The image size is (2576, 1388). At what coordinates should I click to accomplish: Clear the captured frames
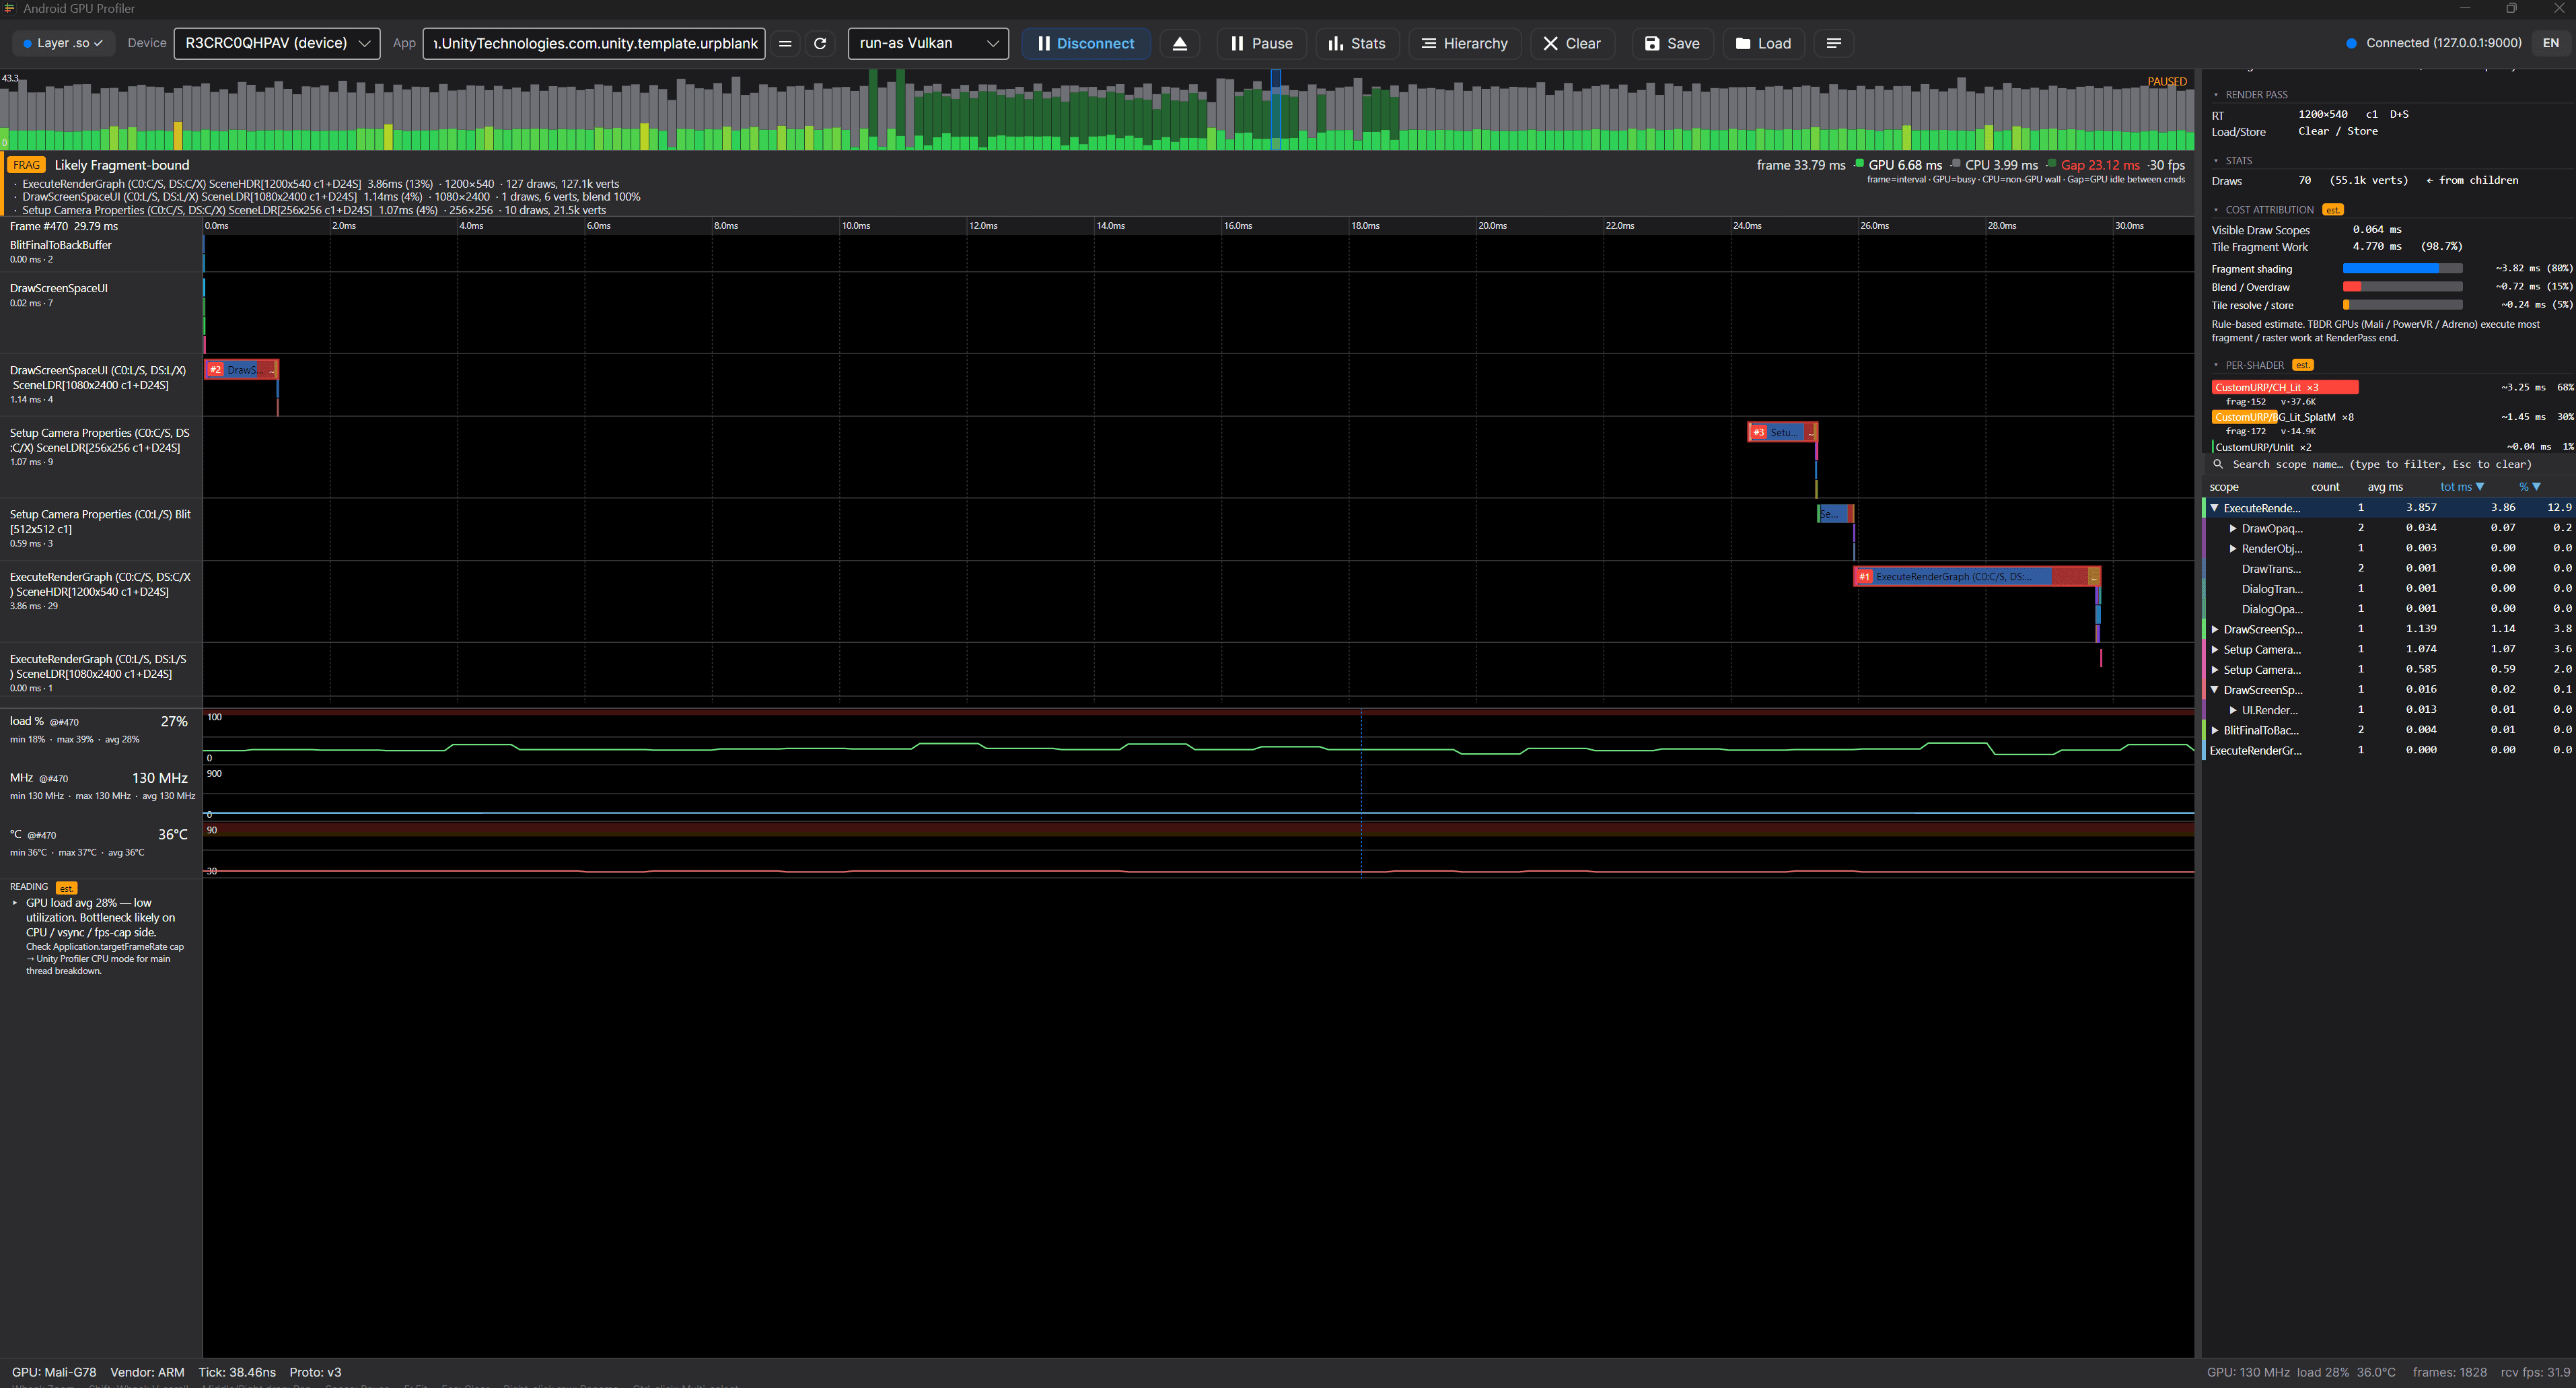click(1572, 43)
